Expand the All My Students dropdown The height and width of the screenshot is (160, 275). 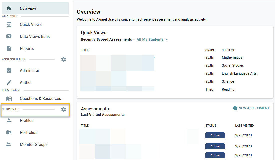point(152,39)
